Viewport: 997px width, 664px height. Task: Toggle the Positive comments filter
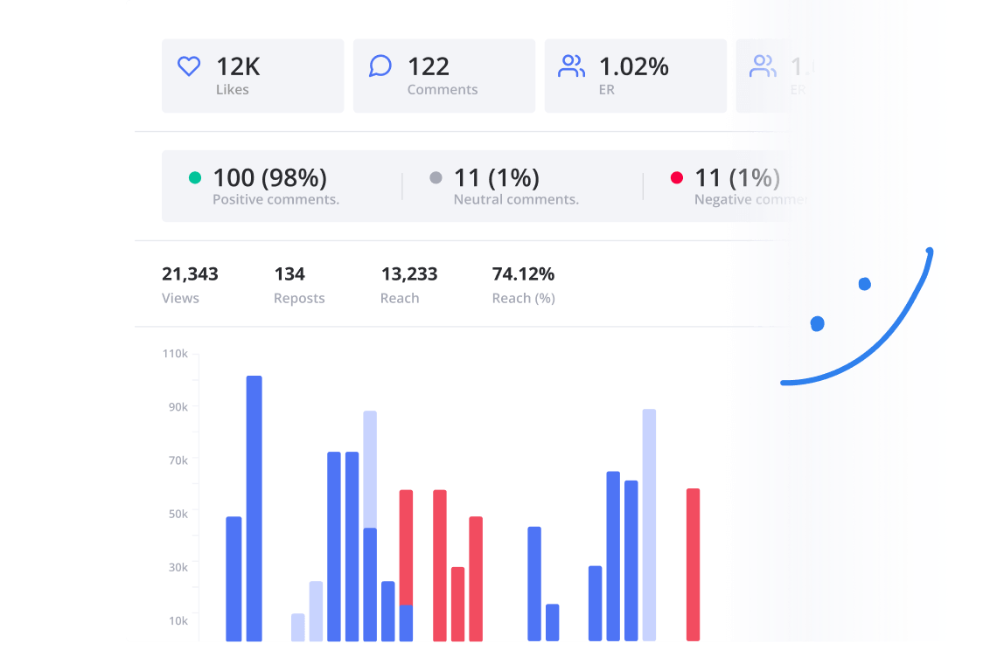tap(271, 186)
